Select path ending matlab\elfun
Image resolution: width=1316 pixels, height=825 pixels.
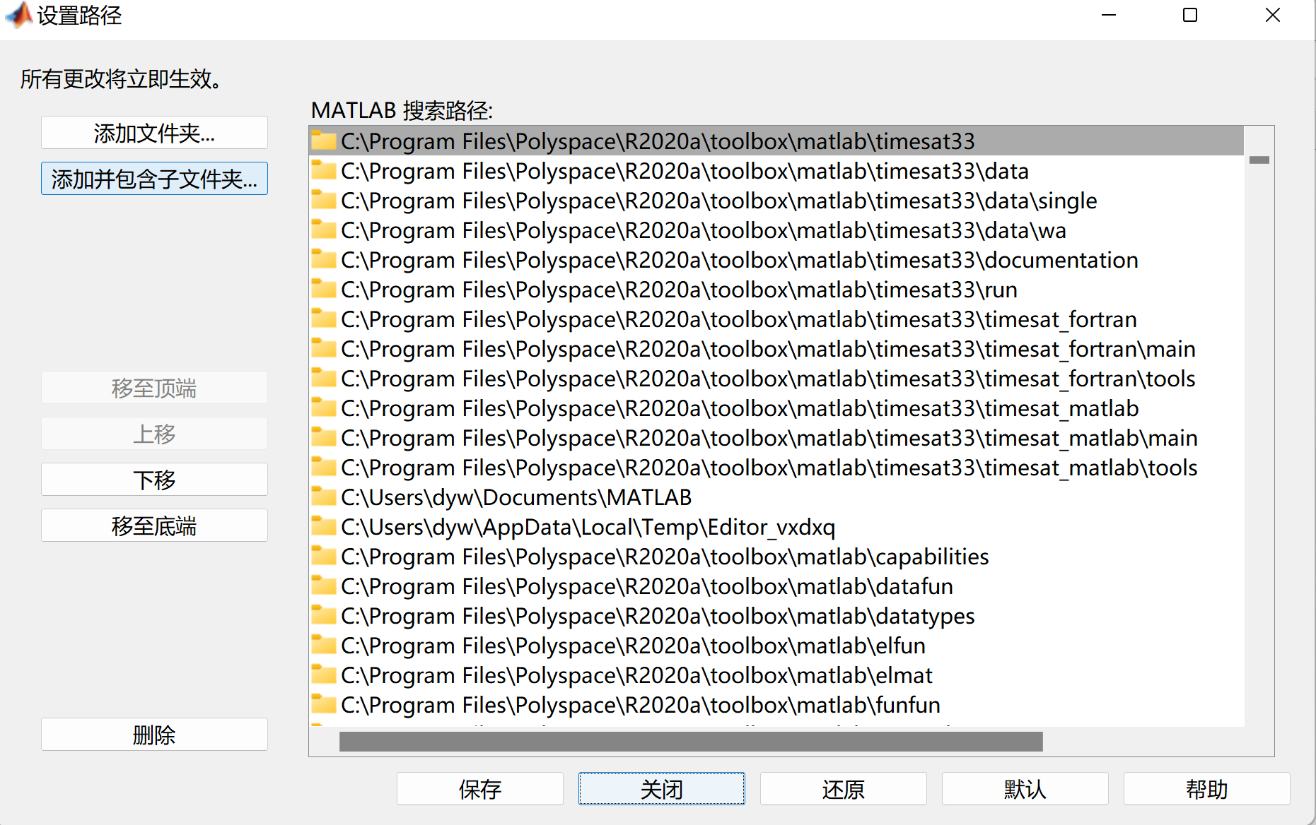[633, 646]
